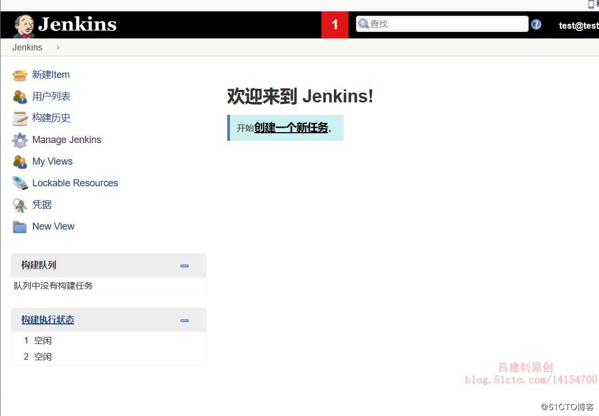
Task: Expand the breadcrumb arrow after Jenkins
Action: coord(58,48)
